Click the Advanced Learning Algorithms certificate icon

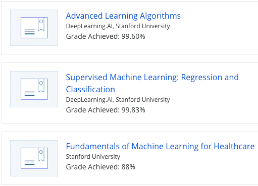point(34,28)
